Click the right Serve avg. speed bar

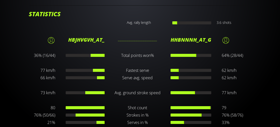pyautogui.click(x=191, y=78)
